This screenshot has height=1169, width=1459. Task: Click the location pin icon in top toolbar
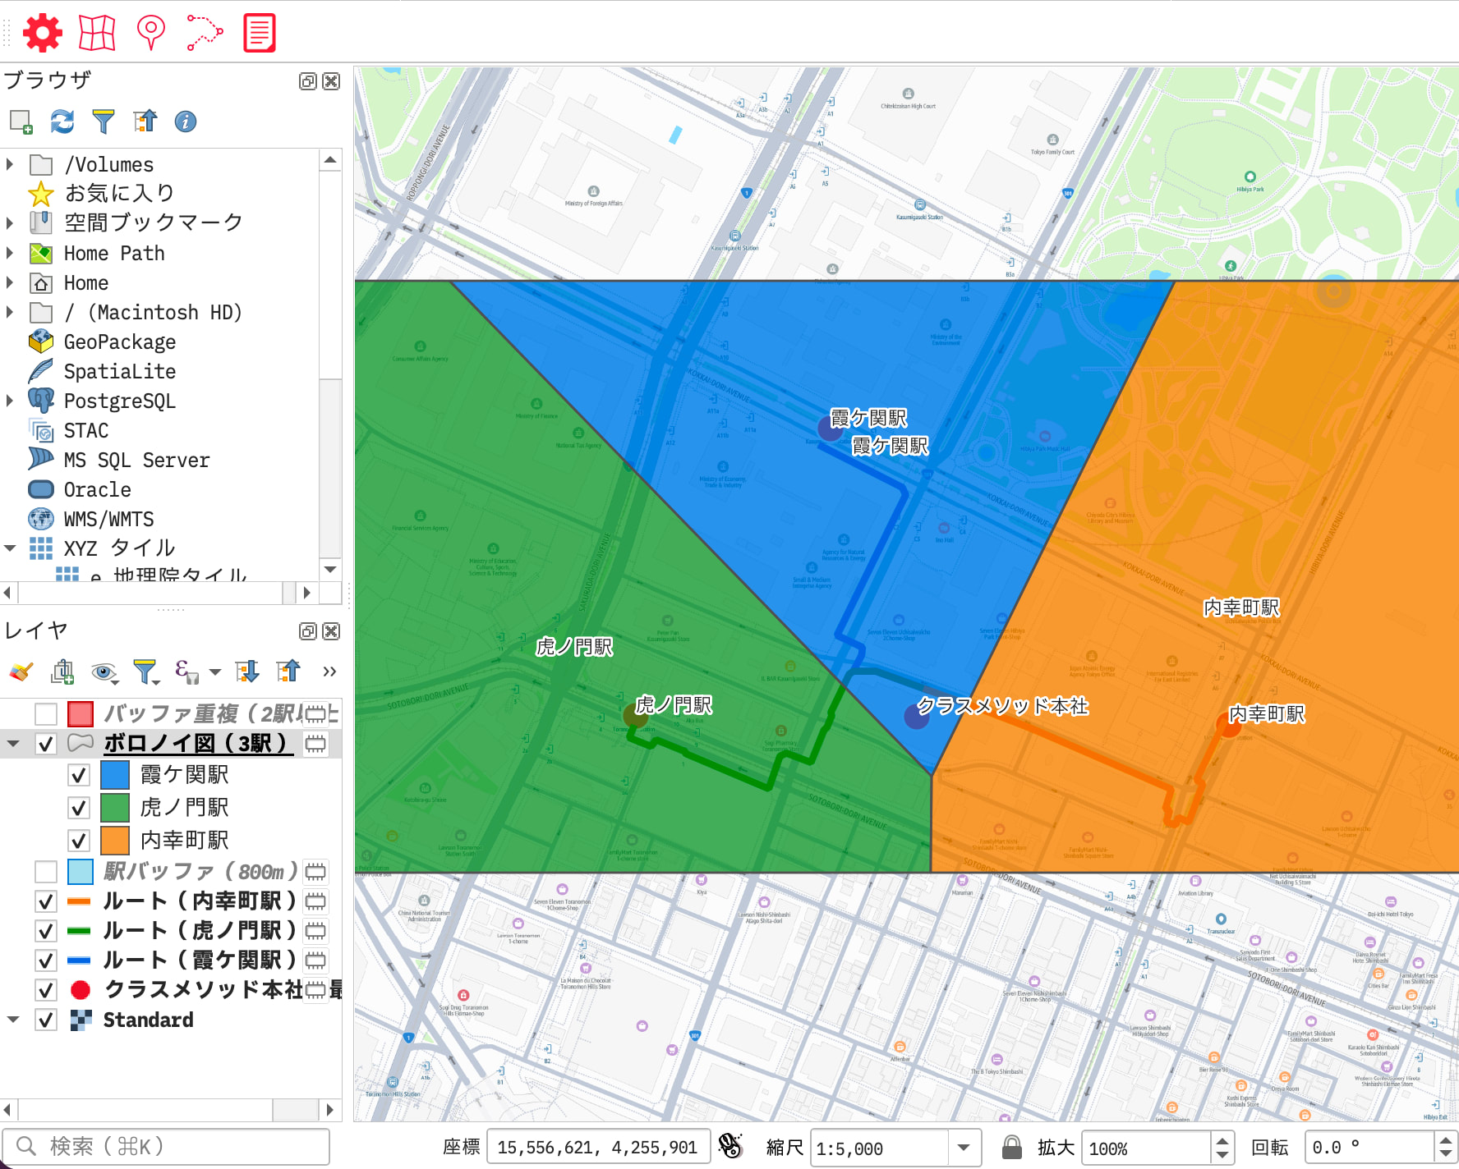(x=151, y=32)
